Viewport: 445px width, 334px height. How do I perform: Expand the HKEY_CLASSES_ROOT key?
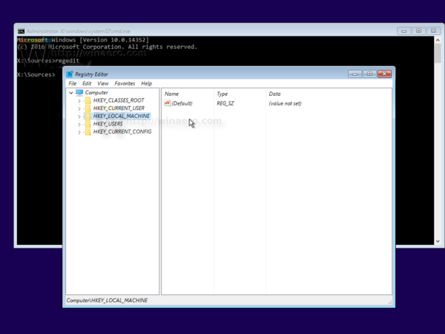(x=79, y=100)
